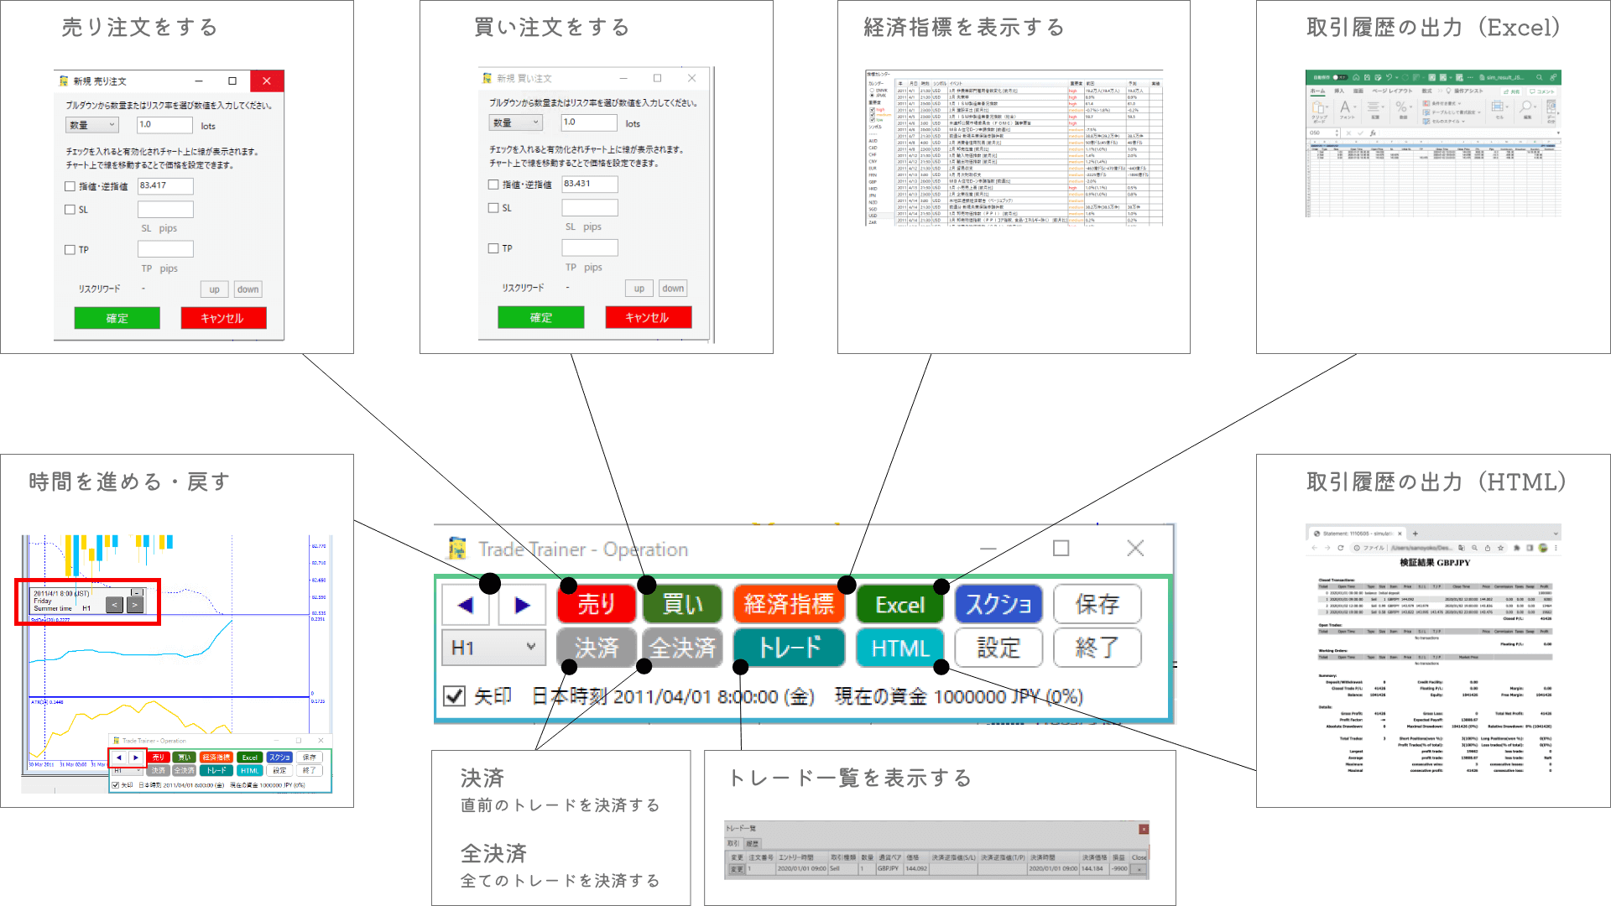Viewport: 1611px width, 906px height.
Task: Close all trades with 全決済
Action: pos(683,648)
